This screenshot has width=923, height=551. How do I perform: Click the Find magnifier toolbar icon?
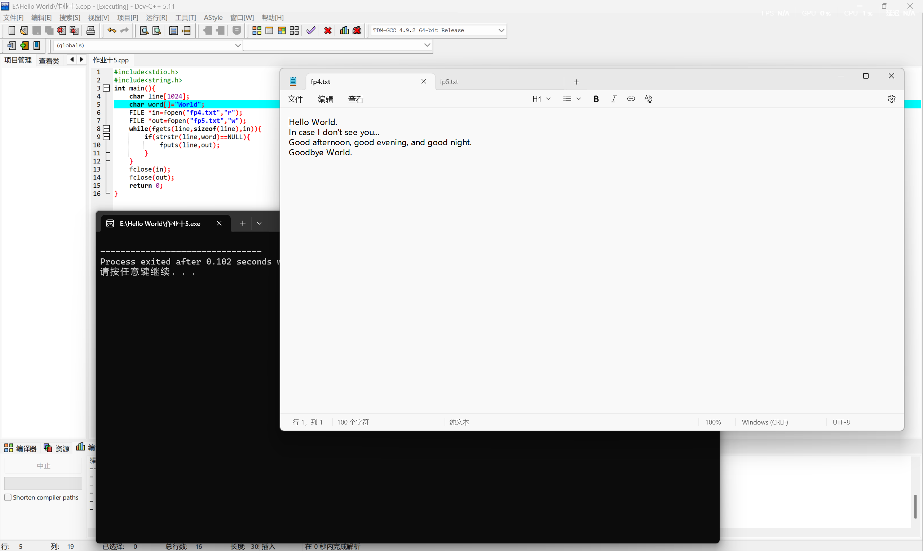[x=144, y=30]
